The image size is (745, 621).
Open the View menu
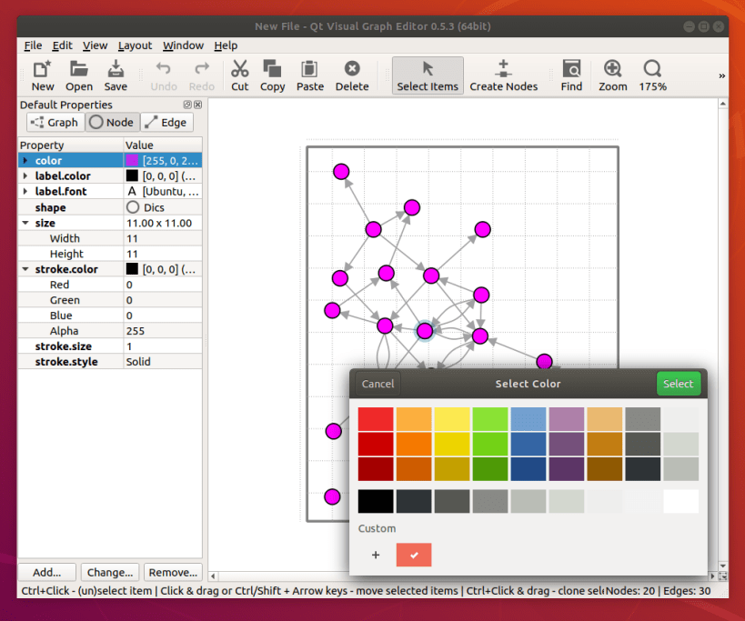(95, 45)
